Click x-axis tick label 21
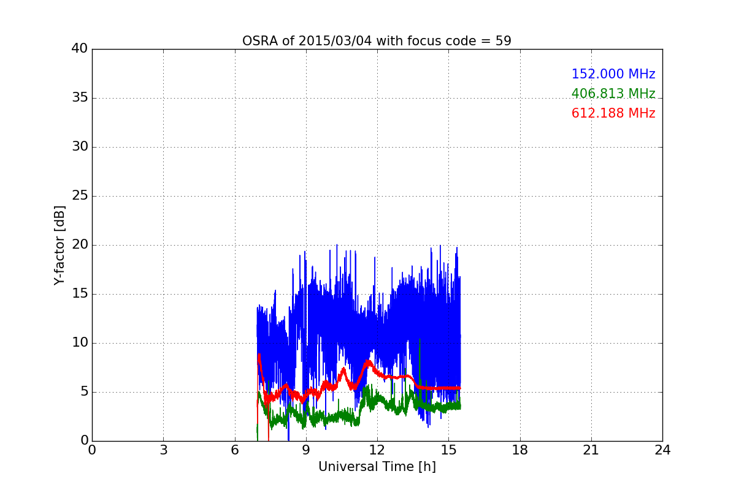736x490 pixels. click(x=591, y=450)
